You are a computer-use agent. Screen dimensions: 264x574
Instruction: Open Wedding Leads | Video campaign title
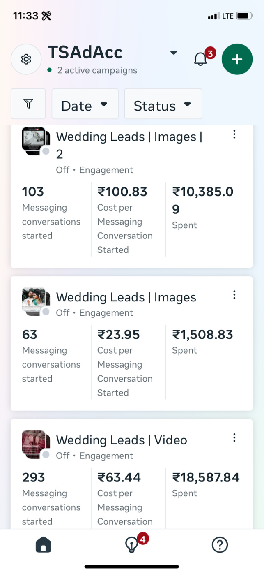pyautogui.click(x=121, y=440)
